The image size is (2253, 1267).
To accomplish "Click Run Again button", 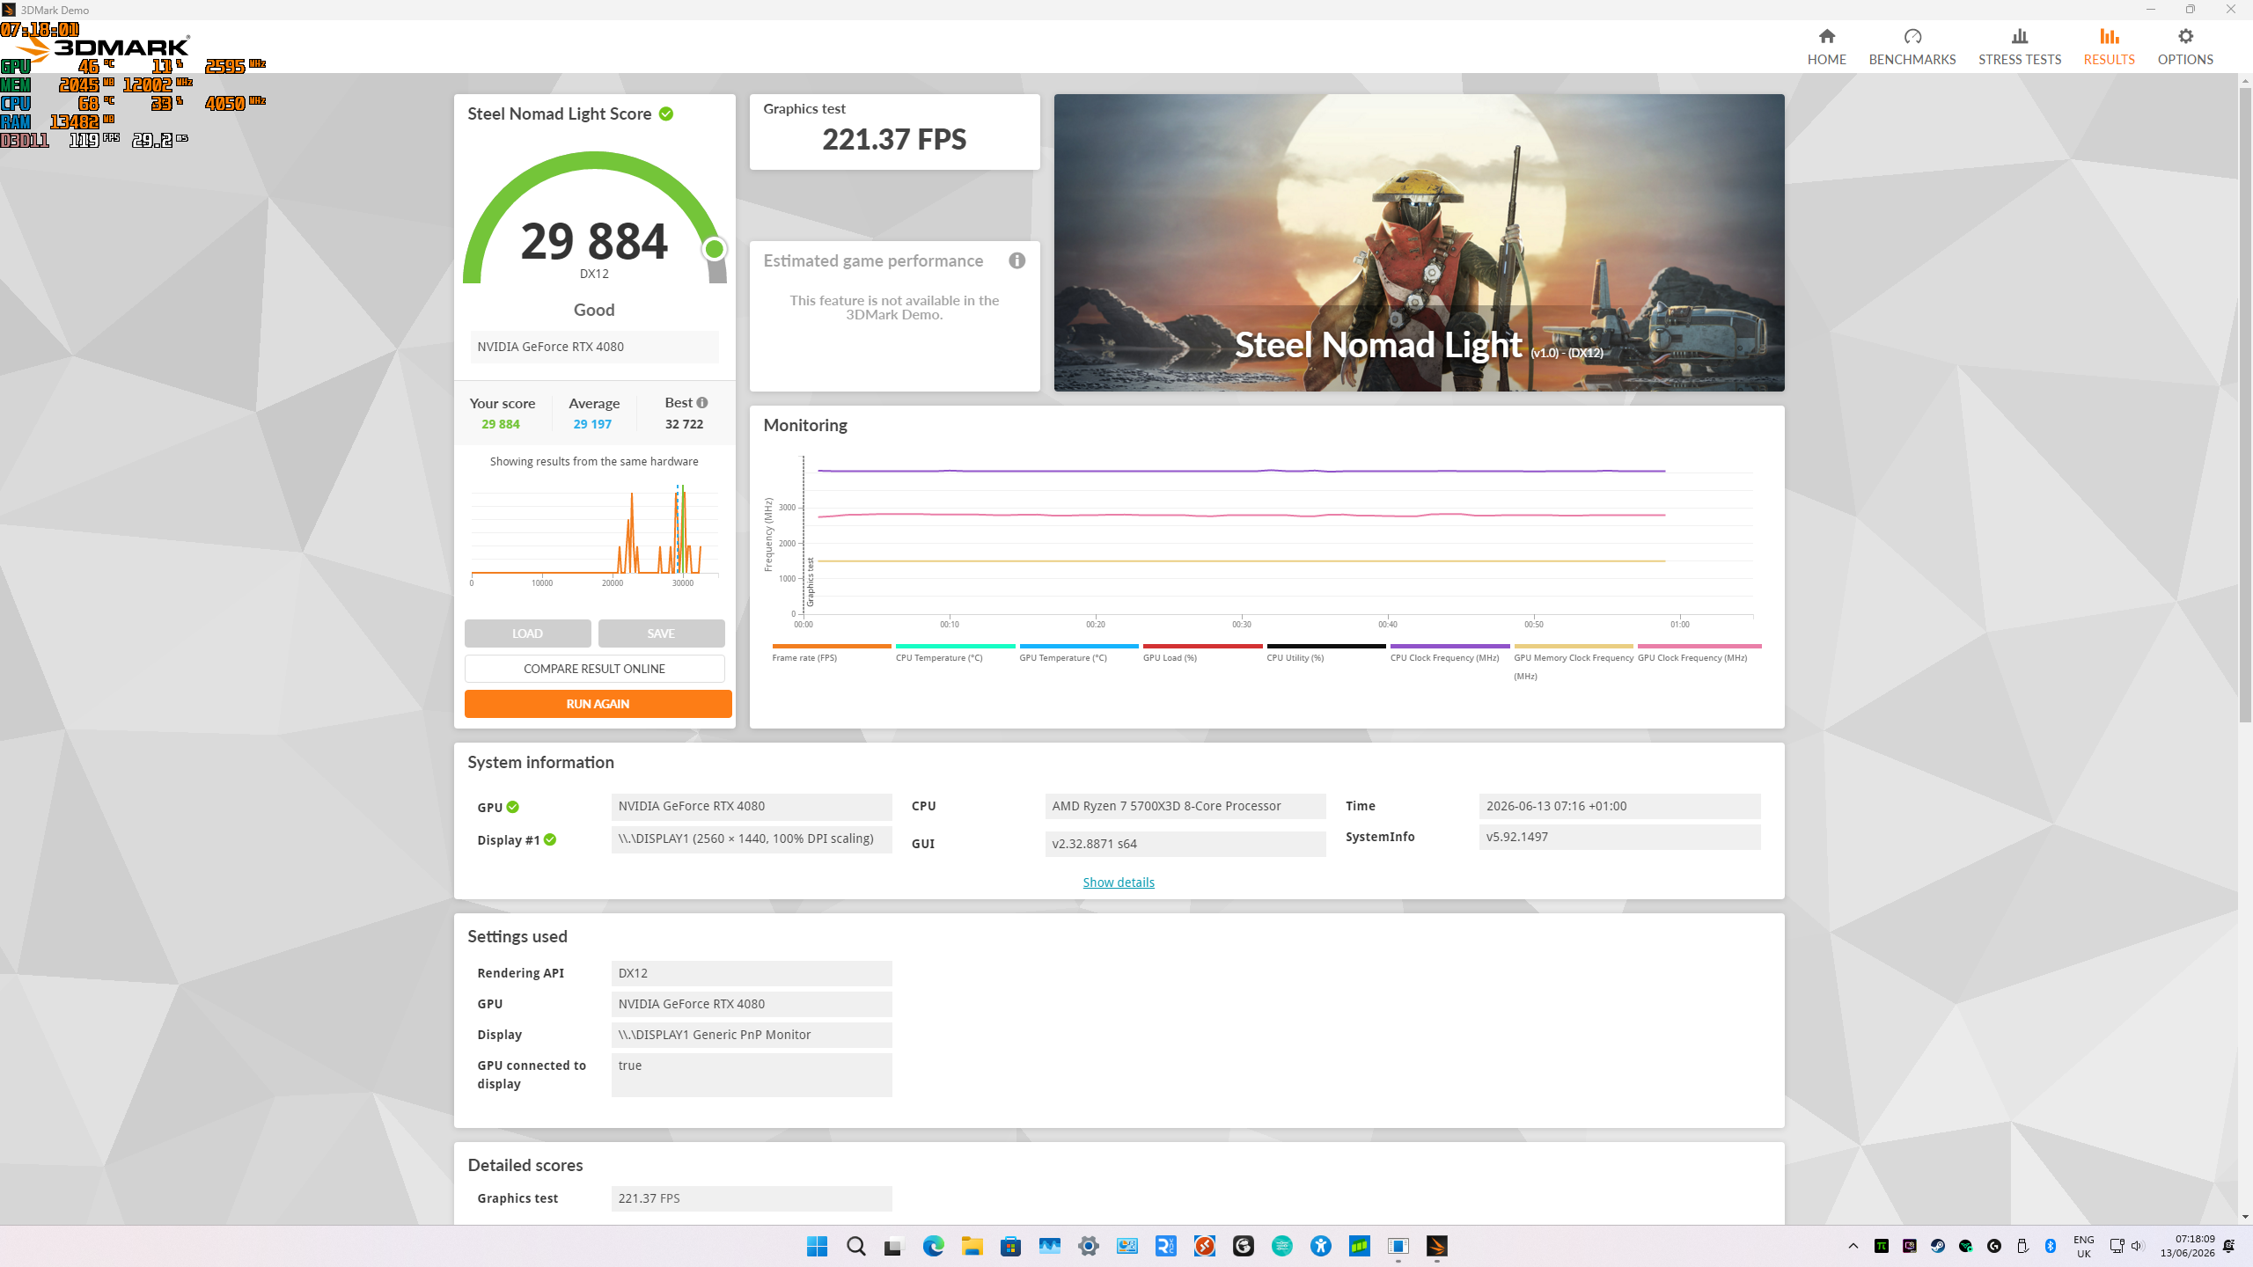I will [598, 704].
